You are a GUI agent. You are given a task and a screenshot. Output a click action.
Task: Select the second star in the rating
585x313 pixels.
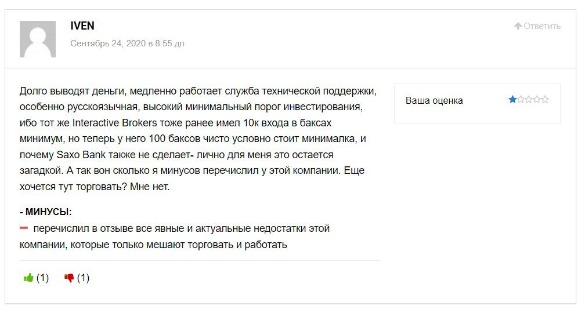pos(521,100)
